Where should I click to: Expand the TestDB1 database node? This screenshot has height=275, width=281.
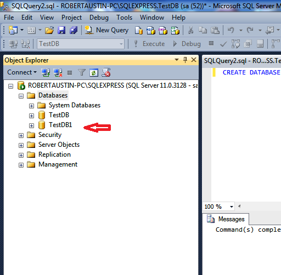pos(31,125)
